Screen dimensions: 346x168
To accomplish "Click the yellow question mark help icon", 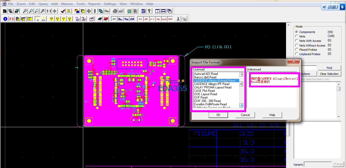I will click(149, 11).
